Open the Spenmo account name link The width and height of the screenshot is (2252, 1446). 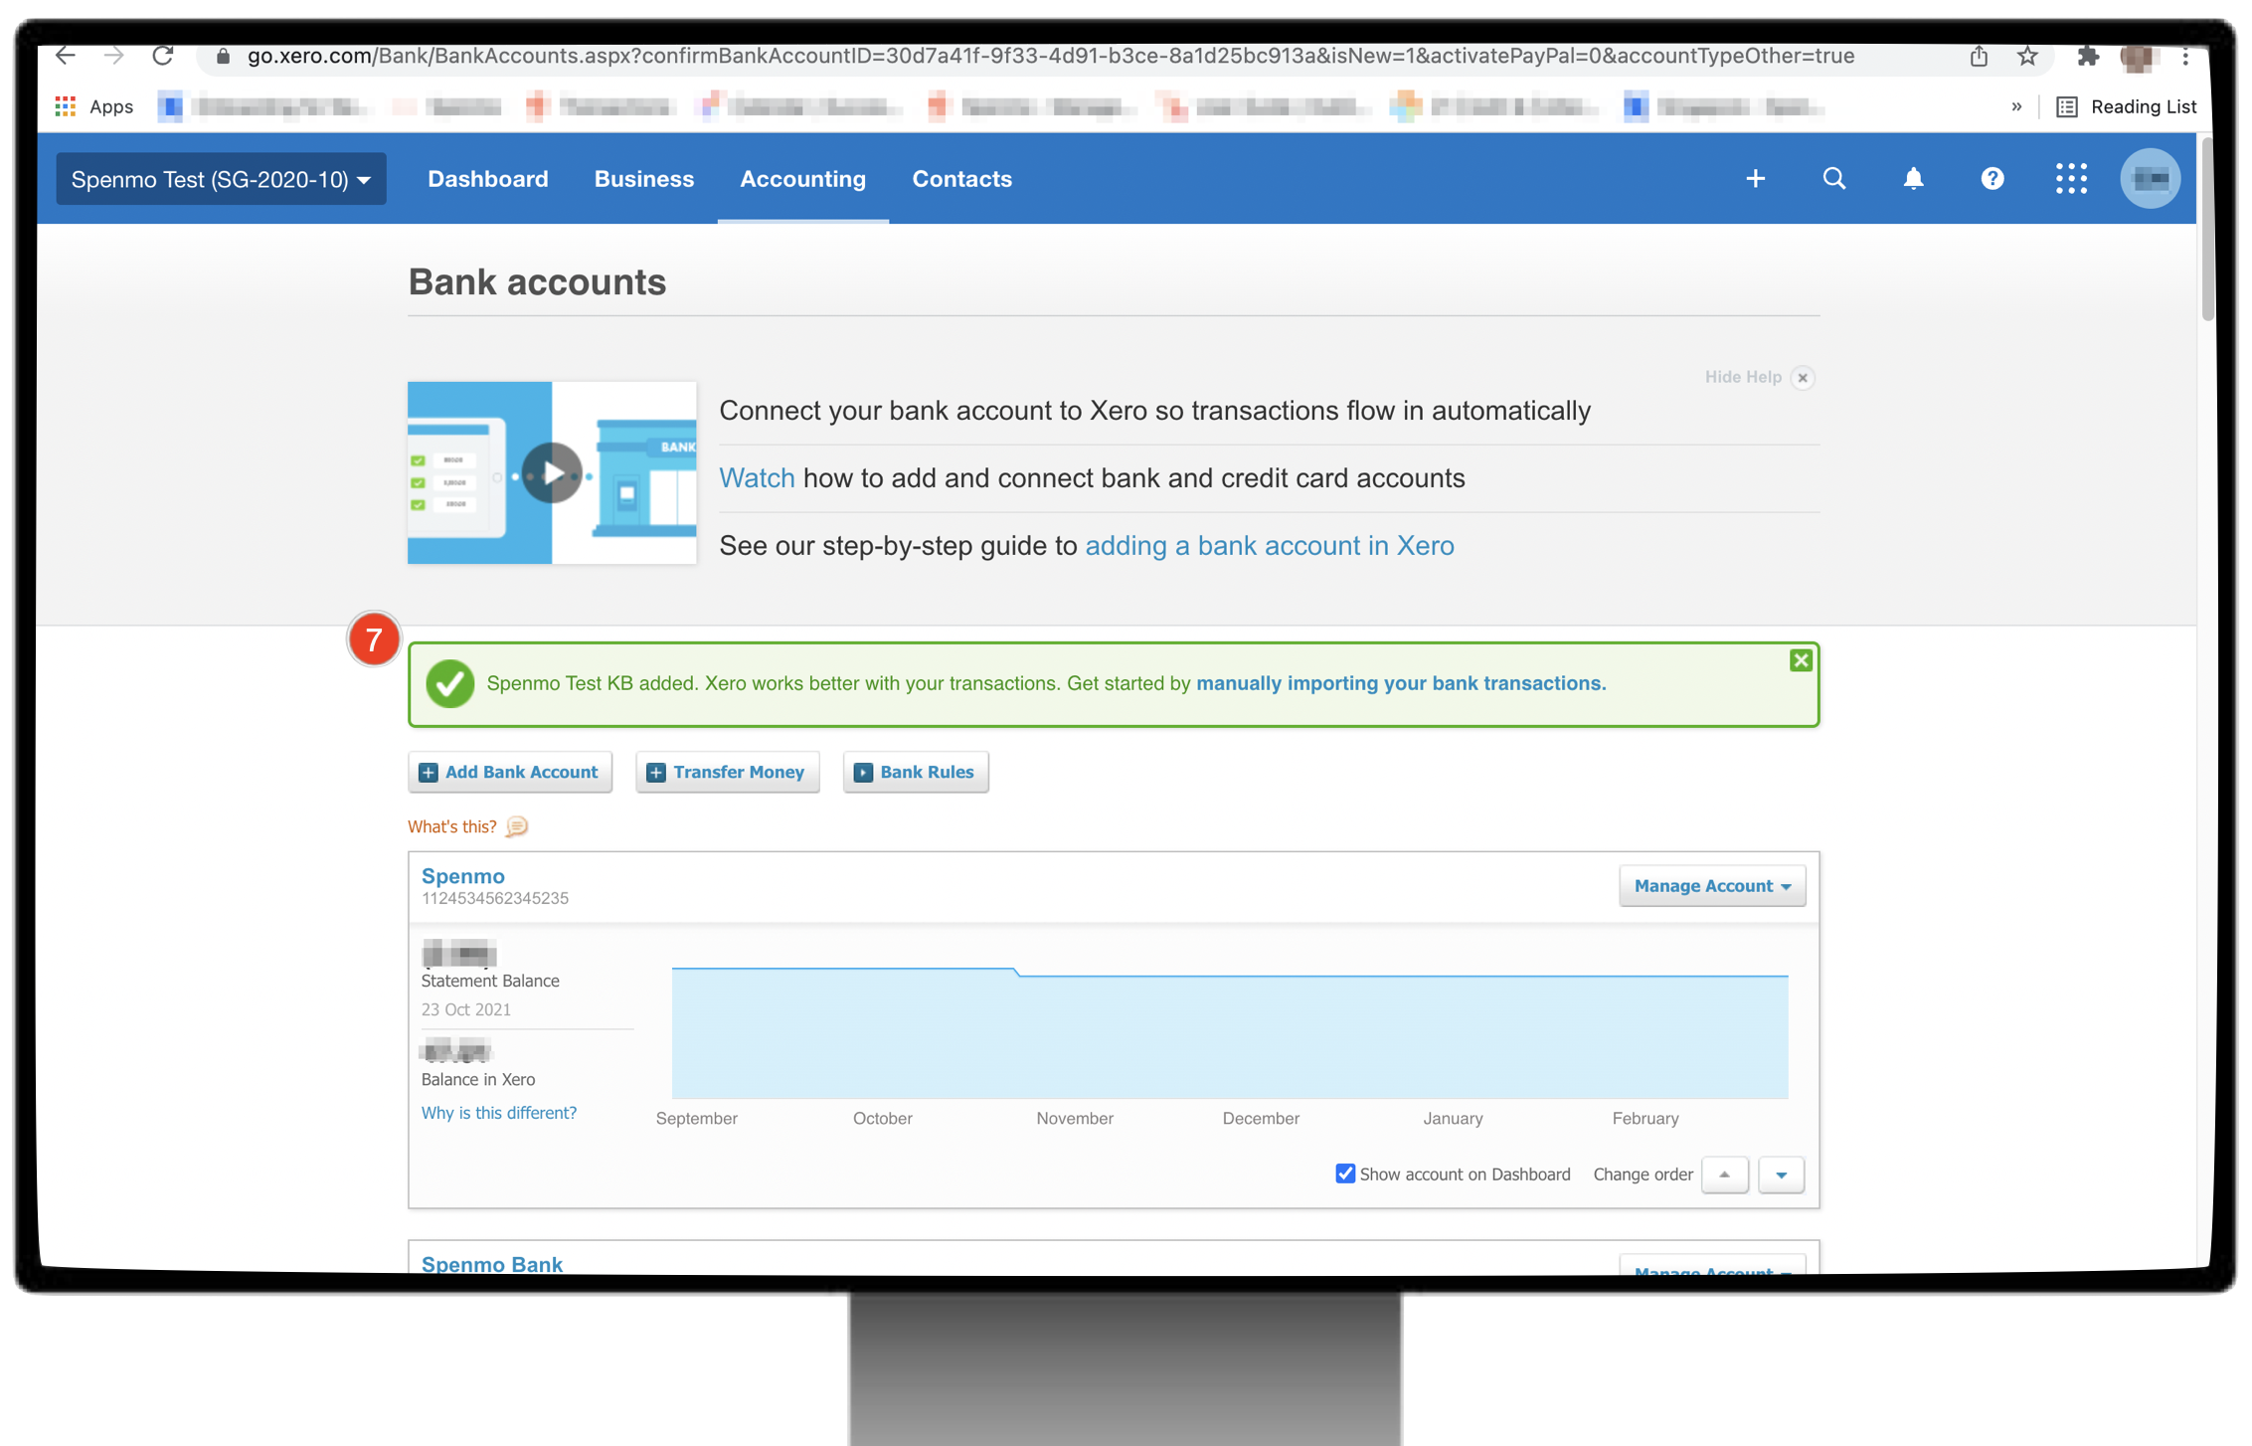[463, 876]
